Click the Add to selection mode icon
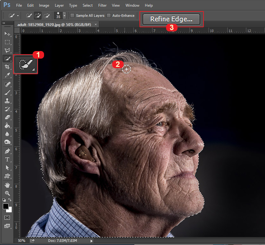 (38, 16)
